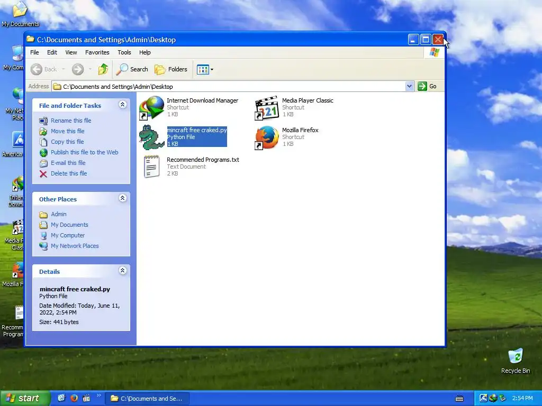Open the Back history dropdown arrow
This screenshot has width=542, height=406.
(x=64, y=69)
